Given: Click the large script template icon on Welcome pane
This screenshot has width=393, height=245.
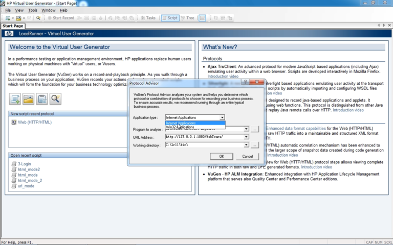Looking at the screenshot, I should click(x=42, y=99).
